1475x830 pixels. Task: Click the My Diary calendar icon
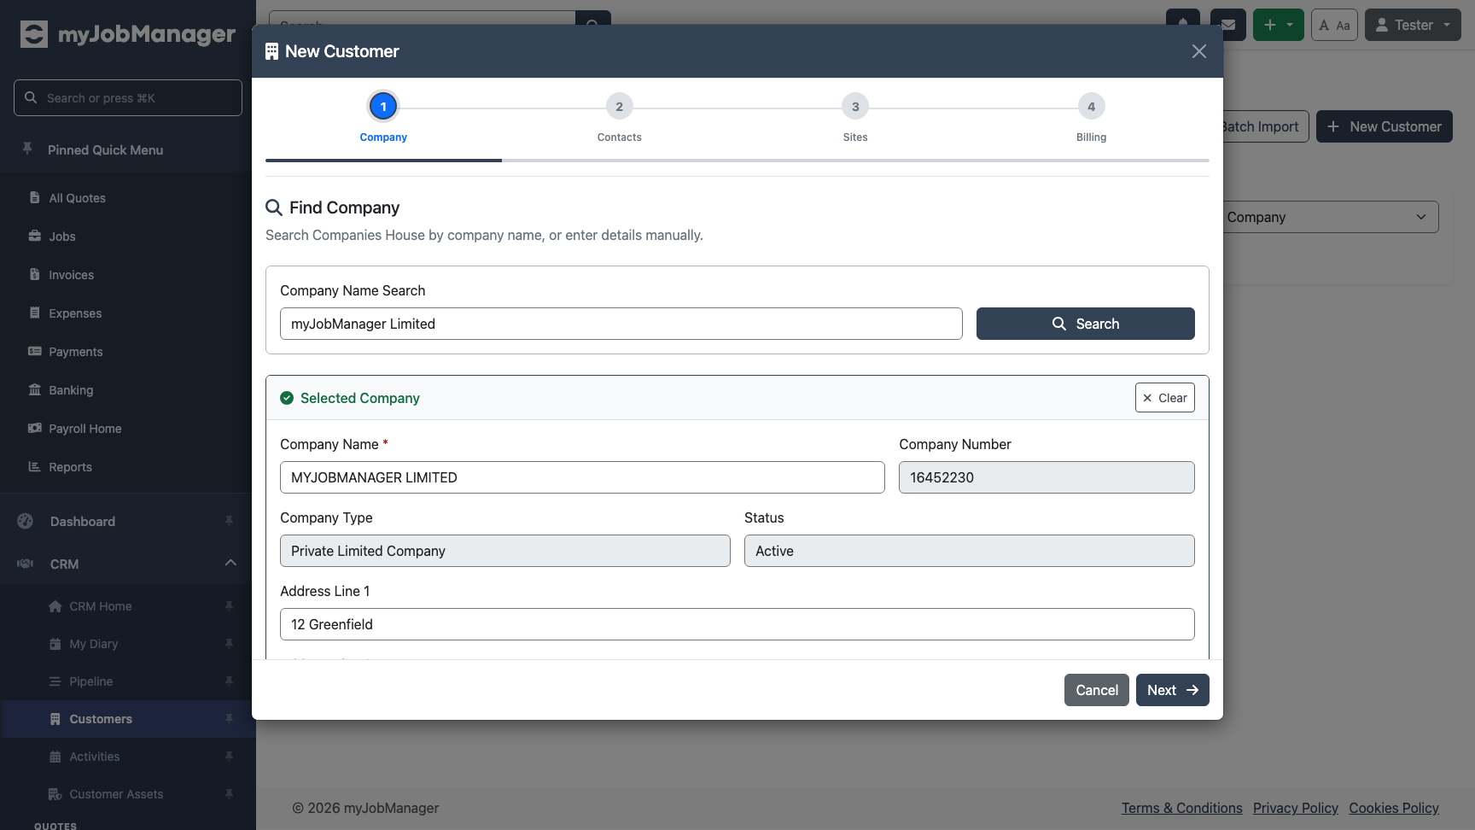click(x=55, y=644)
